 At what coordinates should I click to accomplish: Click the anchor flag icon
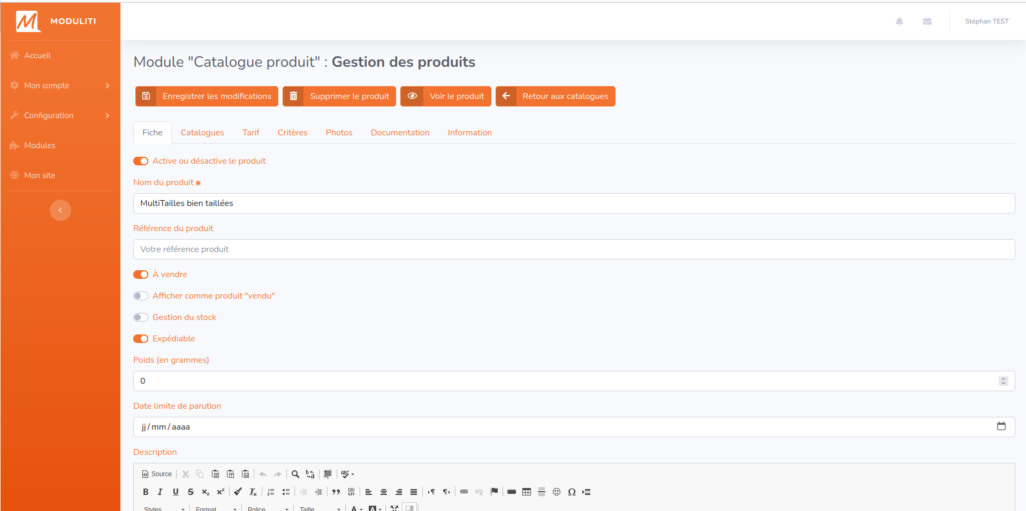494,492
